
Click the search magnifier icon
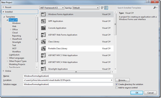pos(155,8)
